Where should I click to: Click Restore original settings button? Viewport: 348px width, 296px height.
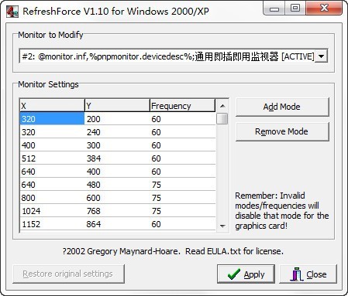[x=68, y=274]
